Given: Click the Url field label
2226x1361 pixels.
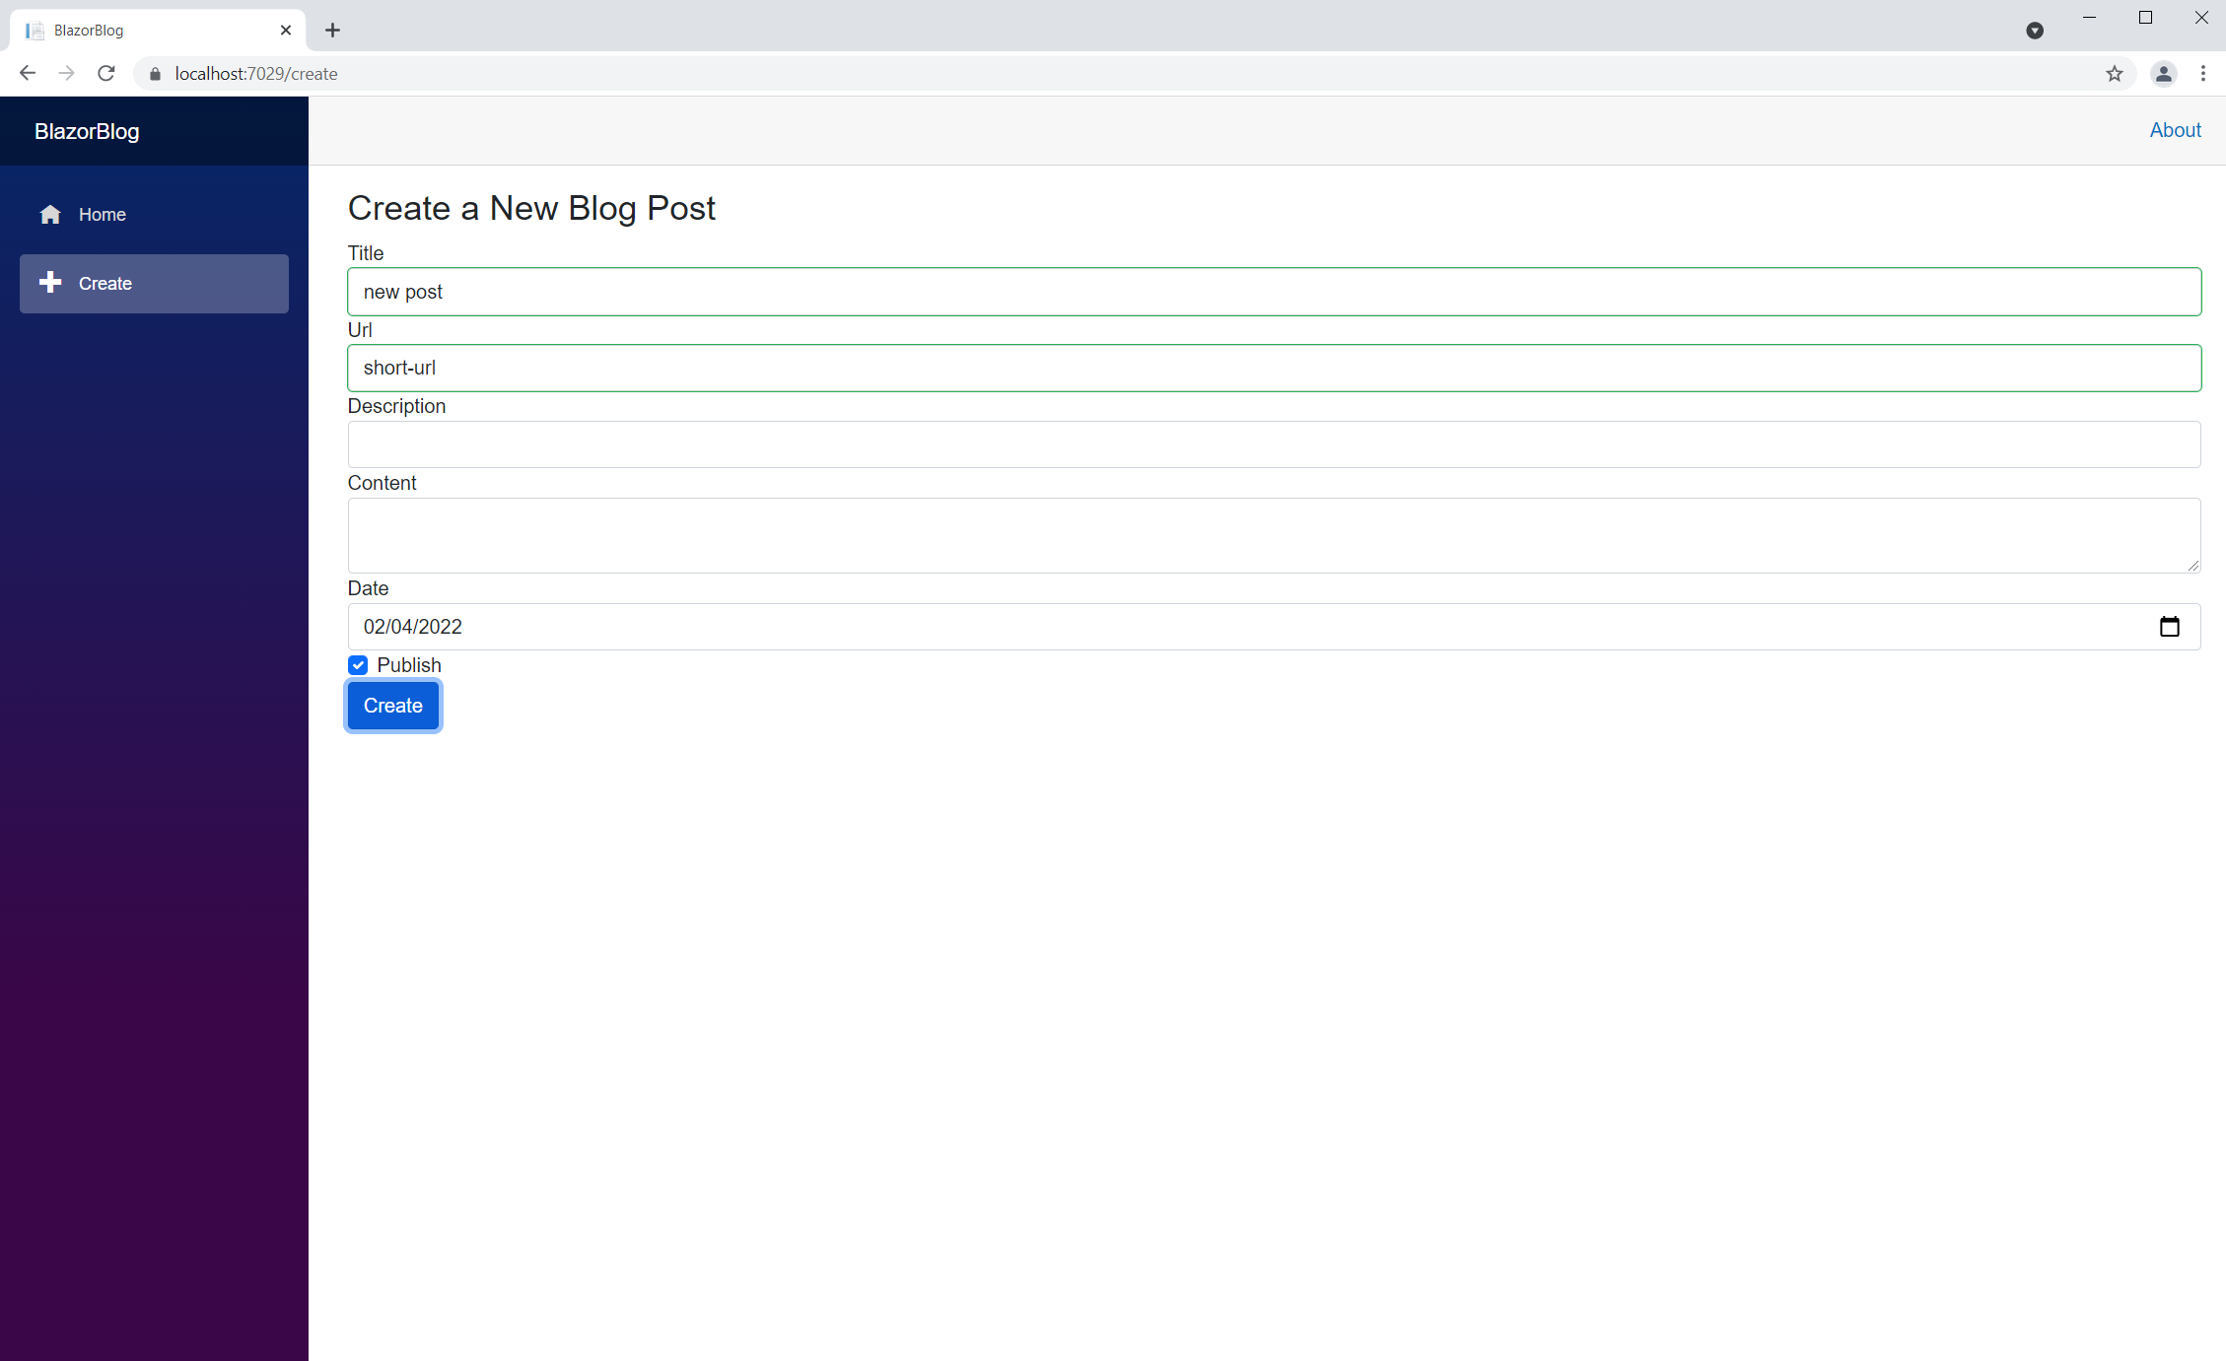Looking at the screenshot, I should [x=360, y=330].
